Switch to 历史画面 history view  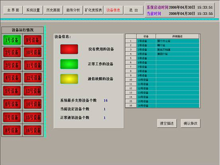tap(53, 10)
